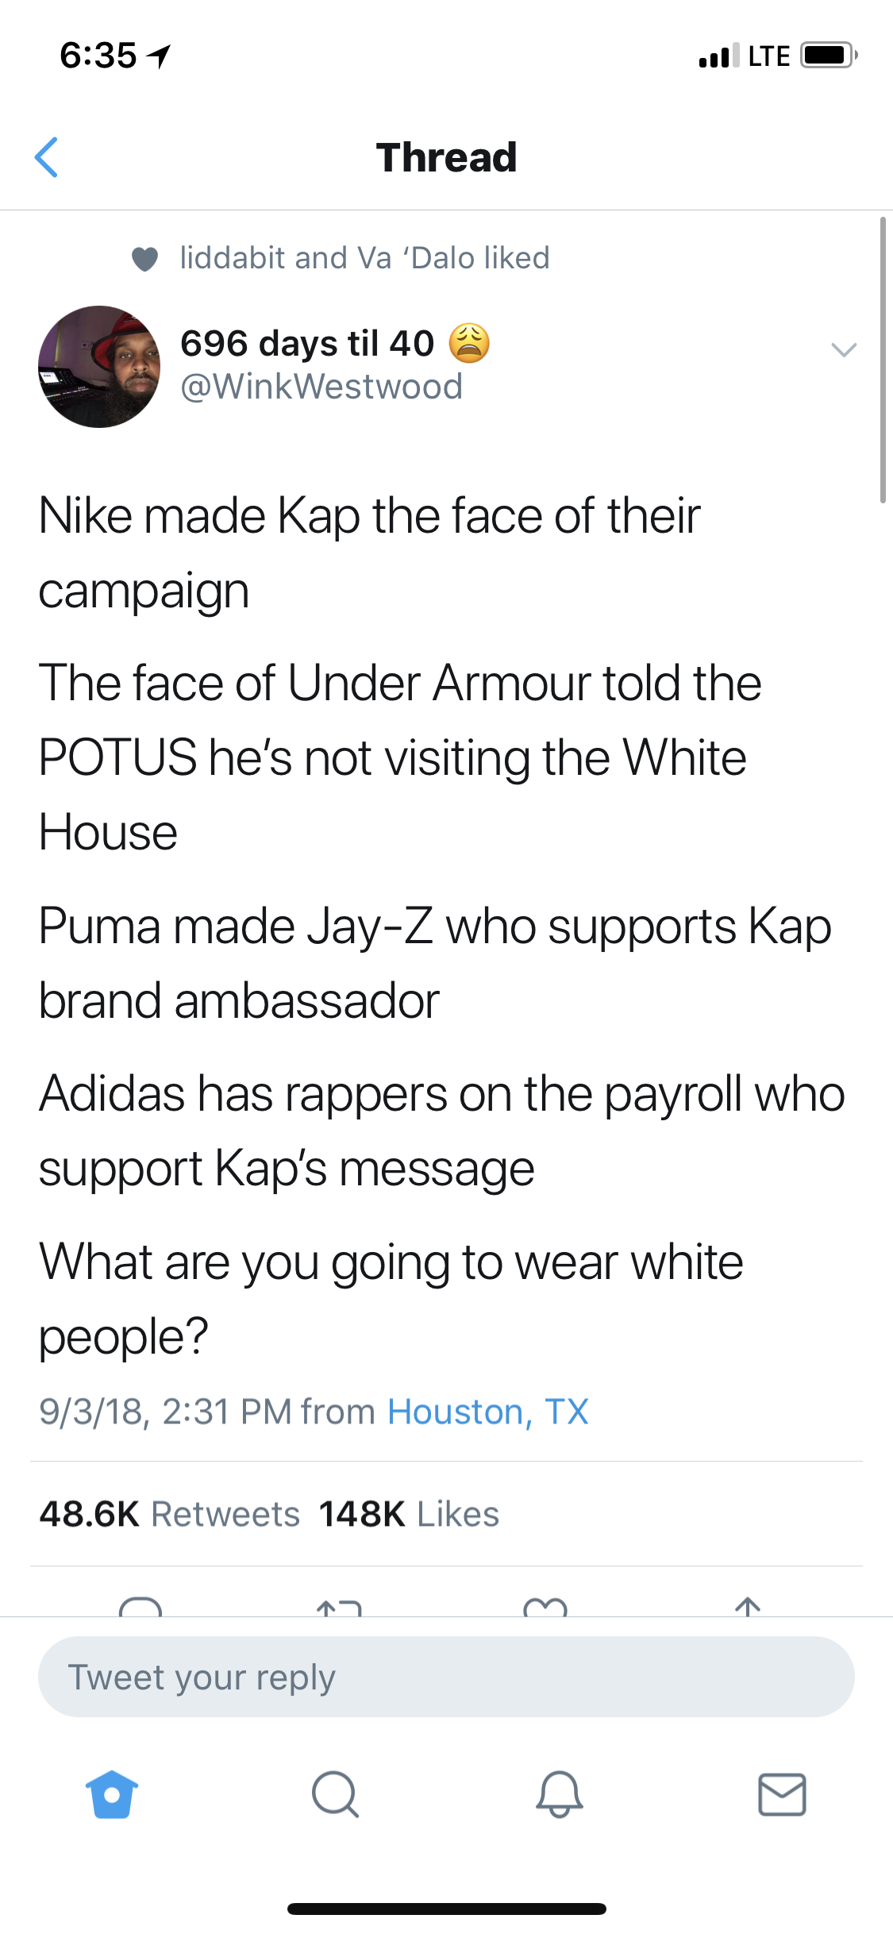The image size is (893, 1934).
Task: Open the Search magnifier tab
Action: pyautogui.click(x=335, y=1794)
